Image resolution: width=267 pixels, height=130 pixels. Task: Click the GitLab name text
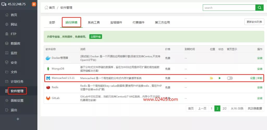(56, 98)
